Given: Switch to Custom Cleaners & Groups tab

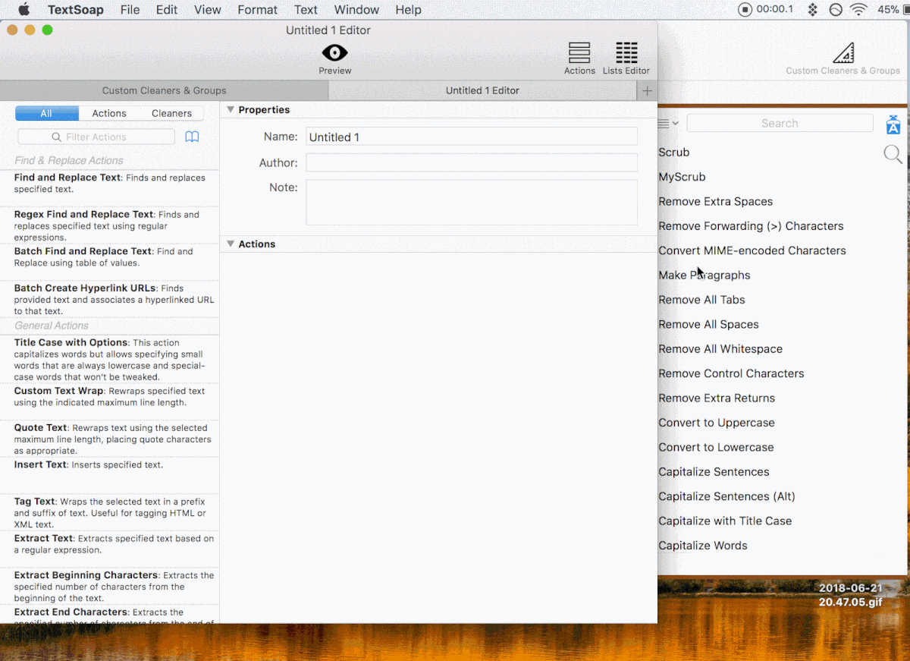Looking at the screenshot, I should [165, 90].
